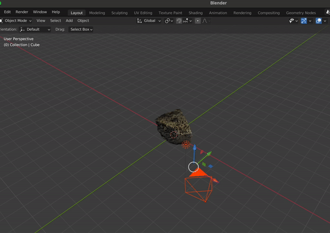Open the UV Editing workspace tab
Image resolution: width=330 pixels, height=233 pixels.
(x=143, y=13)
